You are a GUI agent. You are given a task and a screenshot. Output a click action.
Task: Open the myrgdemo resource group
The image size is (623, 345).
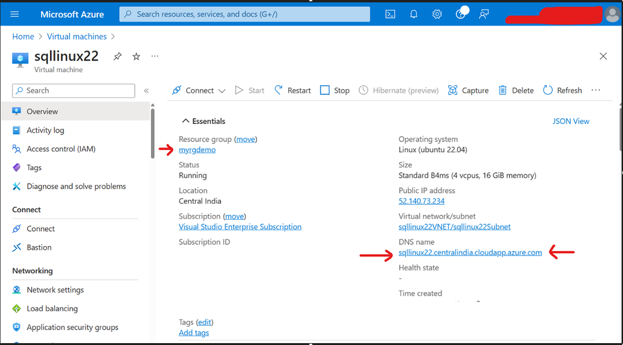pyautogui.click(x=197, y=149)
